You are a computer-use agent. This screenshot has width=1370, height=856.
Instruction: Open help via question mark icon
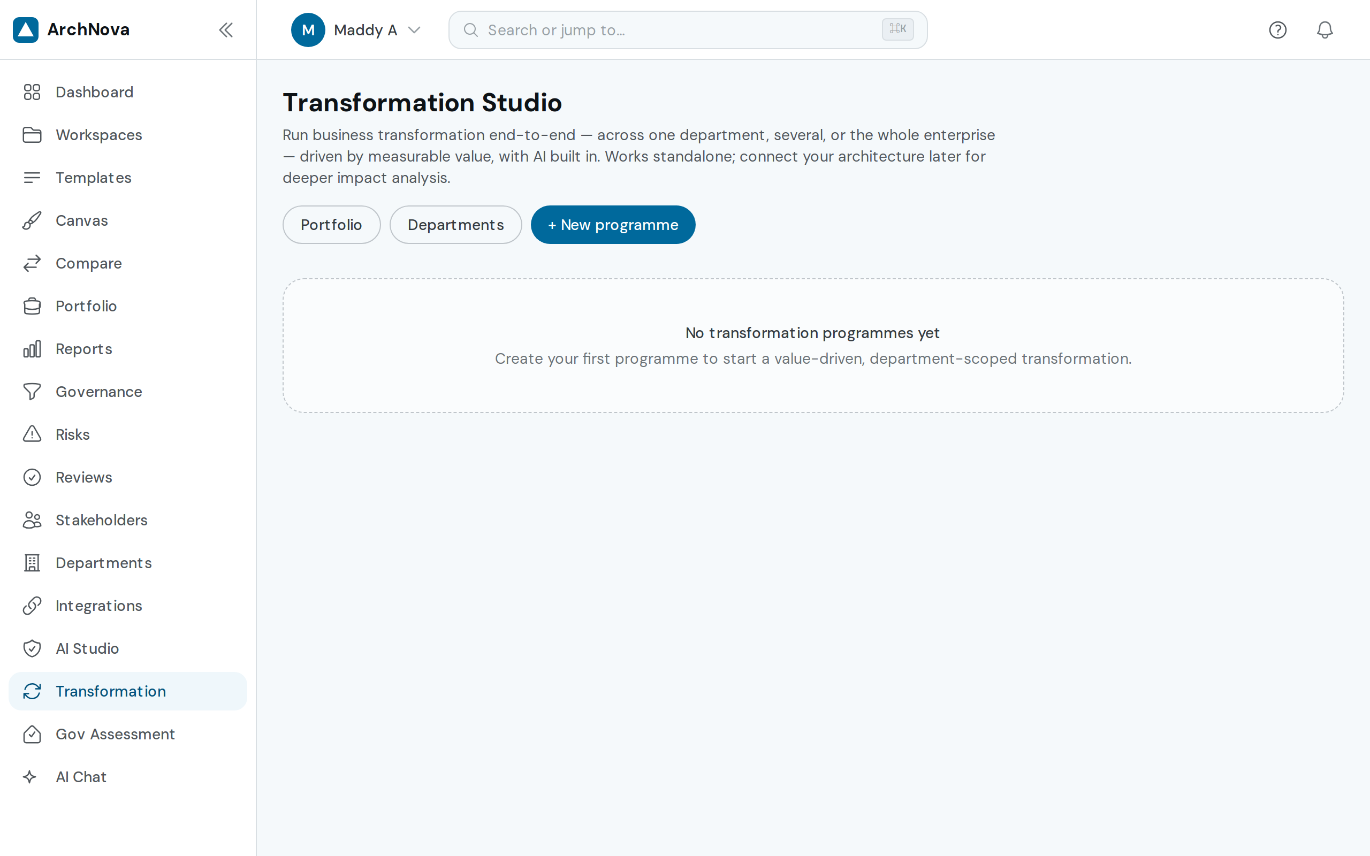pos(1278,29)
